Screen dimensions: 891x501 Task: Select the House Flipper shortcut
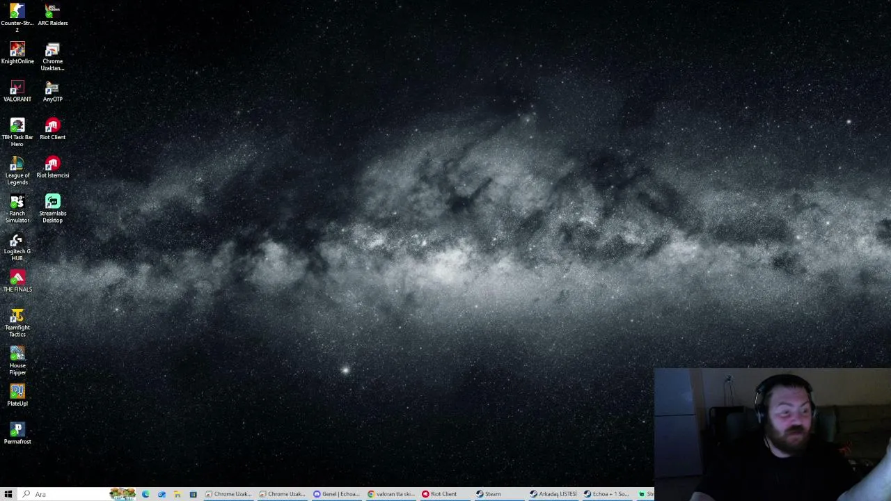[17, 361]
